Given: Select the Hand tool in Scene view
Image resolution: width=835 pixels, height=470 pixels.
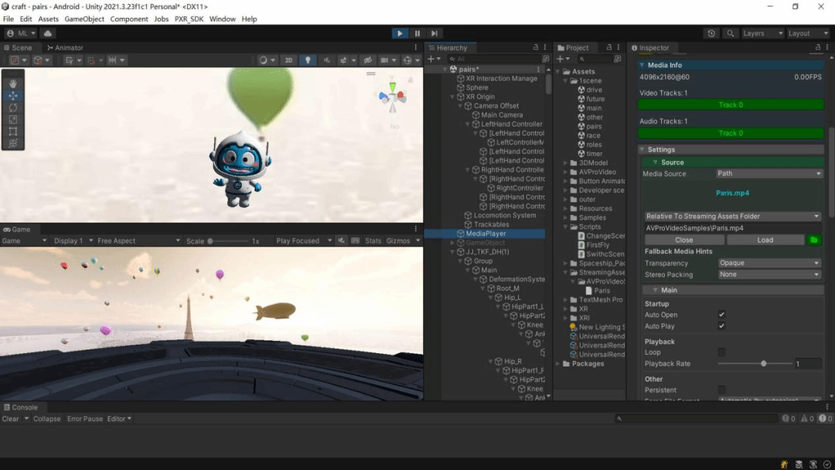Looking at the screenshot, I should [12, 83].
